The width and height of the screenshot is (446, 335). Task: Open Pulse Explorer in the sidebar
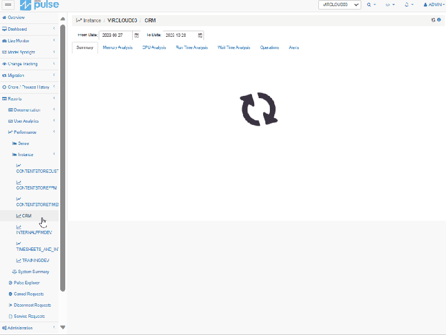click(x=26, y=283)
